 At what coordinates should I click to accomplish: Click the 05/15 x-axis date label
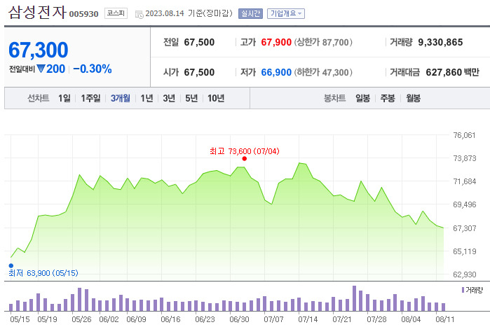pyautogui.click(x=20, y=319)
